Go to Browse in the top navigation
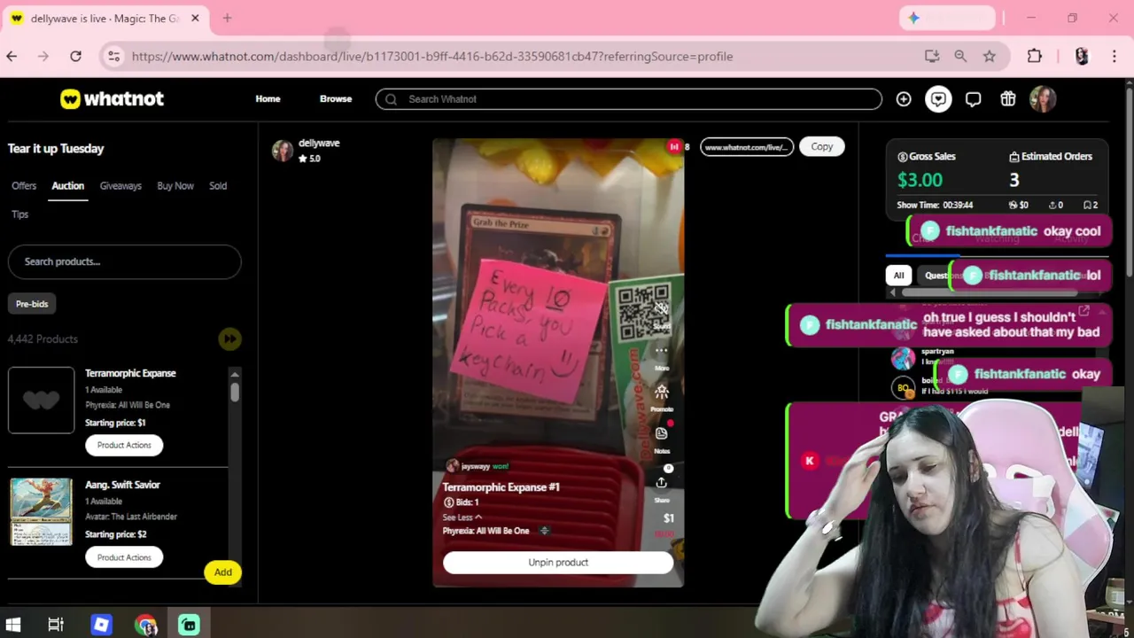 point(336,98)
